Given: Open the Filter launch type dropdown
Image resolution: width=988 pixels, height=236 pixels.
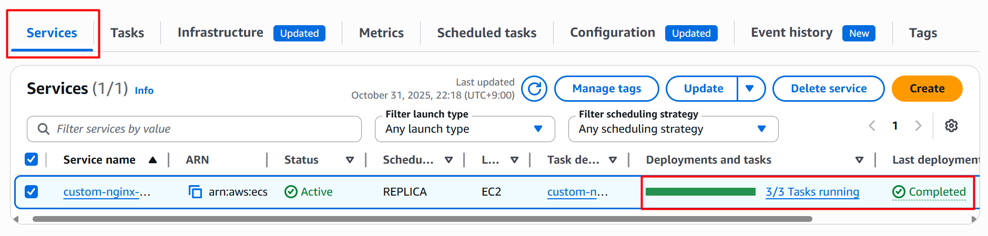Looking at the screenshot, I should click(x=465, y=129).
